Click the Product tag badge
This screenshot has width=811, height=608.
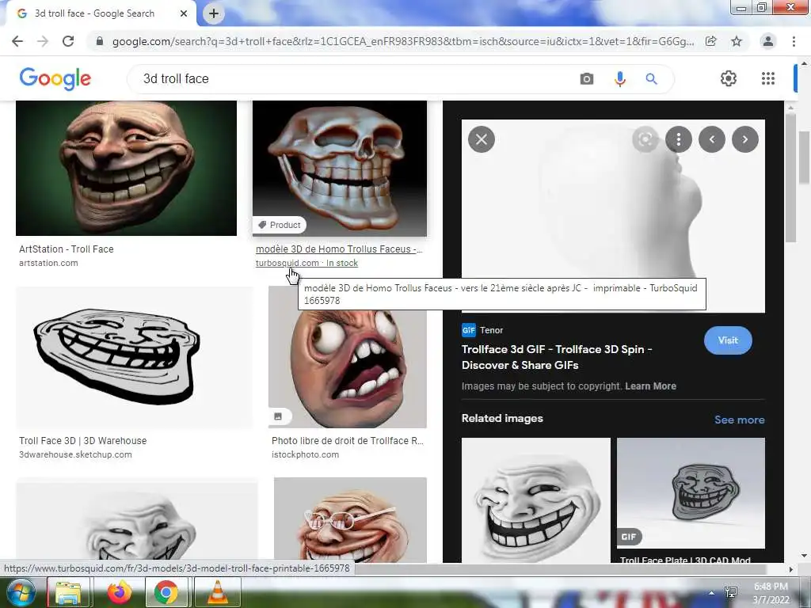click(280, 225)
